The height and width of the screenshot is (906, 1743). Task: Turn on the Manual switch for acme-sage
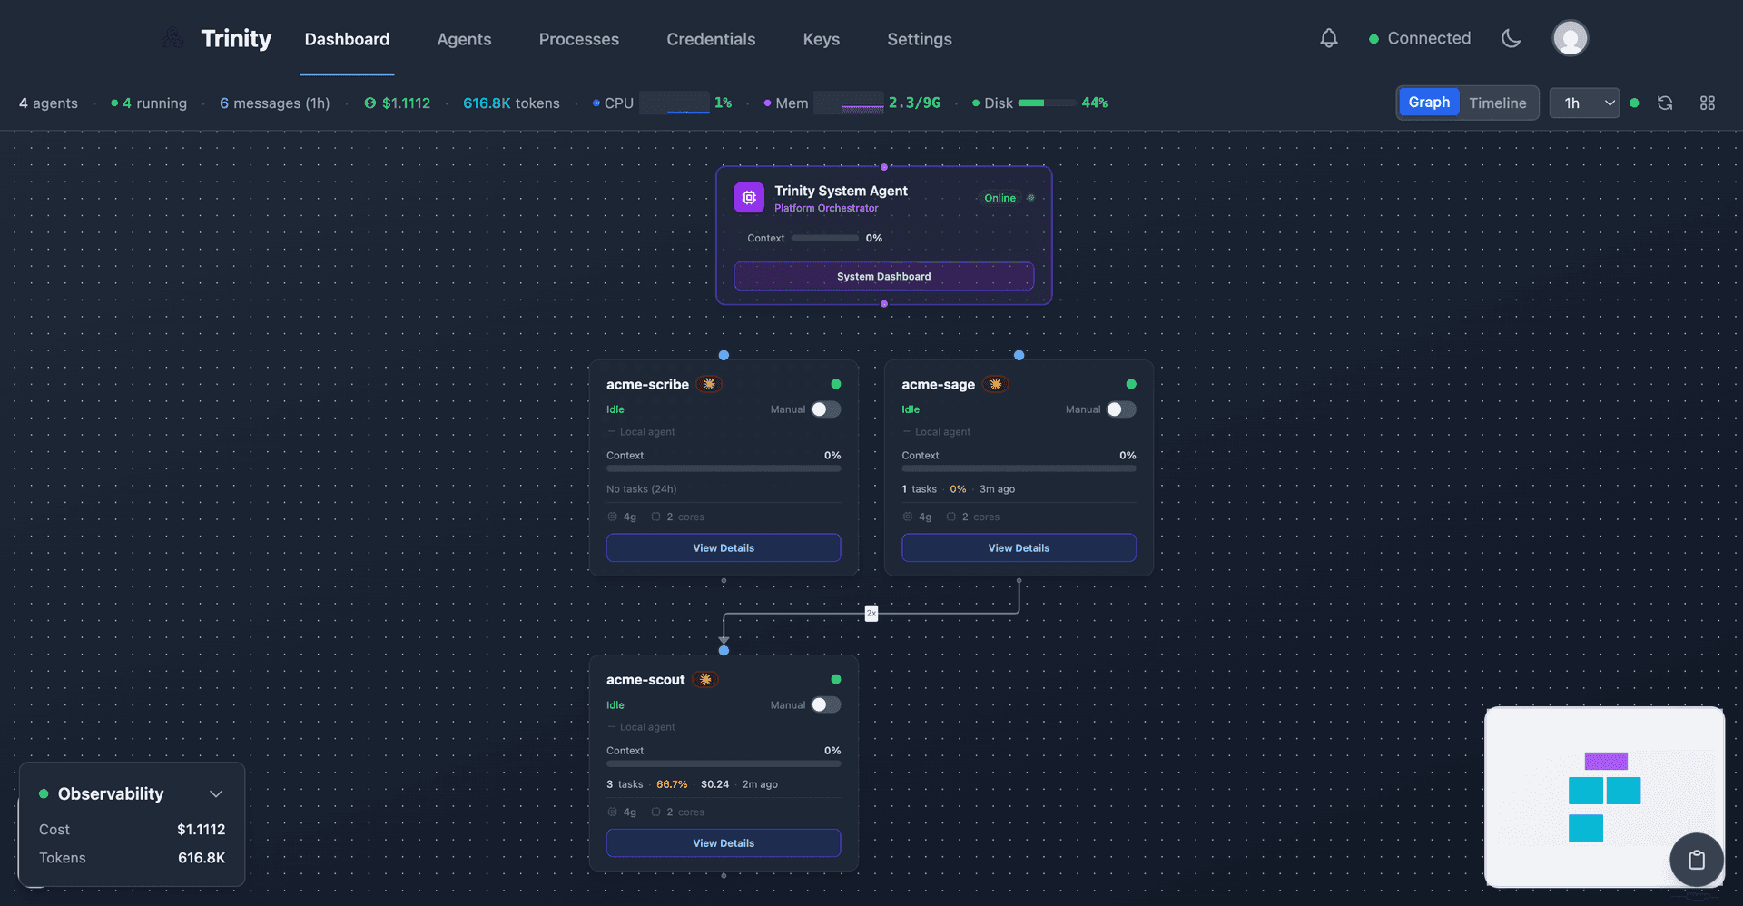point(1120,409)
